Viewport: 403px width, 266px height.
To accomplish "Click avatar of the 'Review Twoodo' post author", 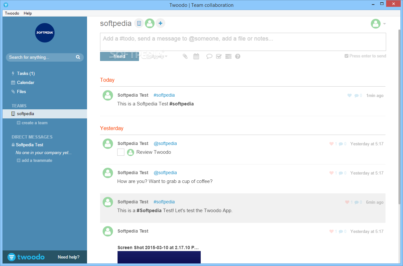I will [x=108, y=144].
